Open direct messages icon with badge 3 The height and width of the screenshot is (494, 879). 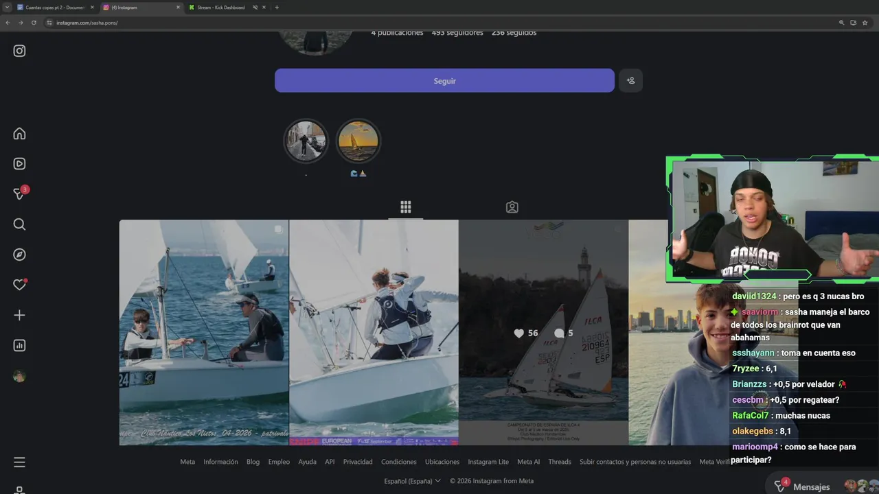point(20,194)
